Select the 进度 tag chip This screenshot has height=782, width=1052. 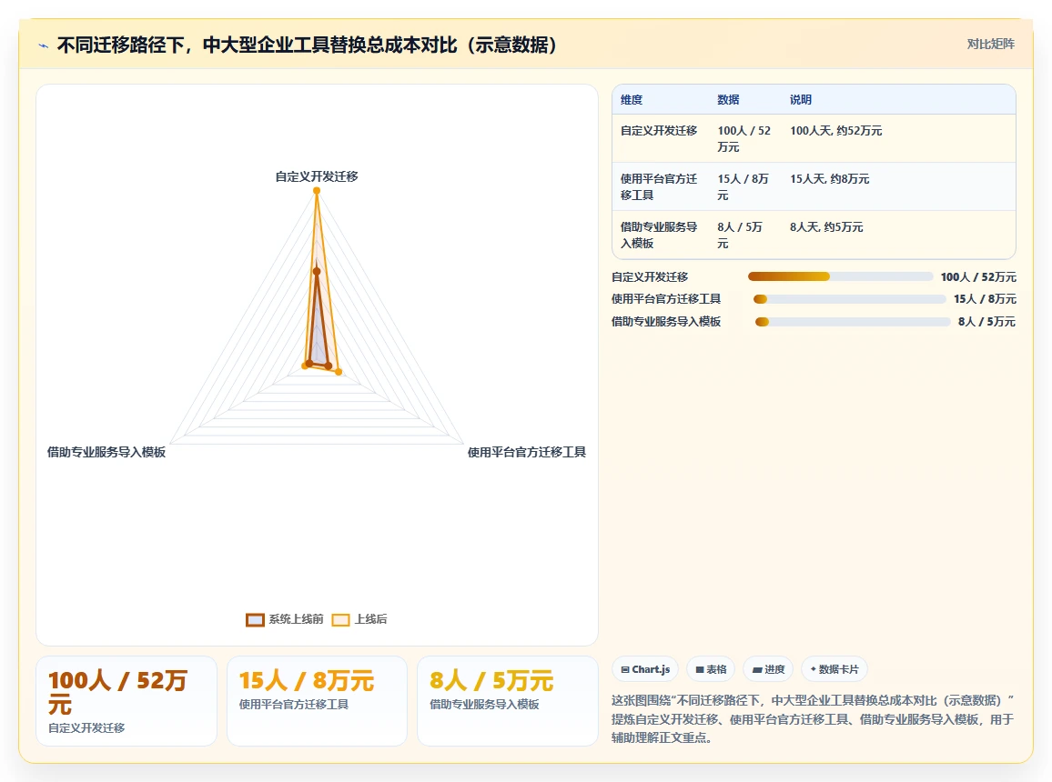768,669
